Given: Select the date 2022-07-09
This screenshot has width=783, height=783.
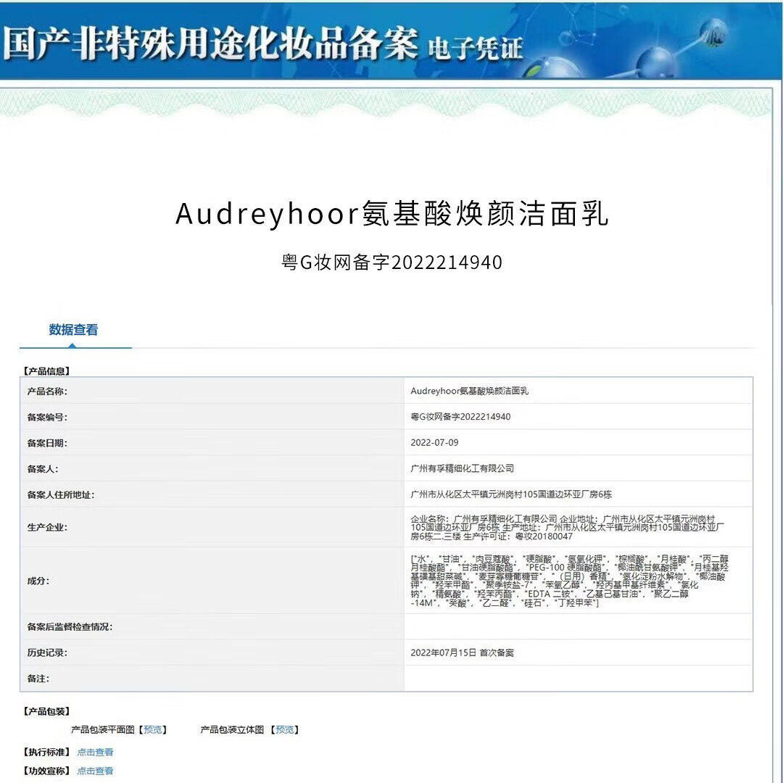Looking at the screenshot, I should [x=434, y=443].
